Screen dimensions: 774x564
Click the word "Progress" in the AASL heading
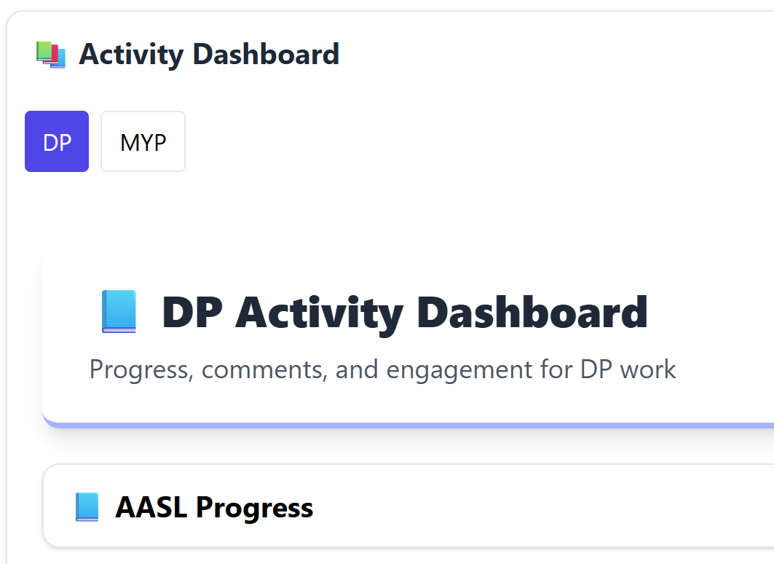[254, 508]
